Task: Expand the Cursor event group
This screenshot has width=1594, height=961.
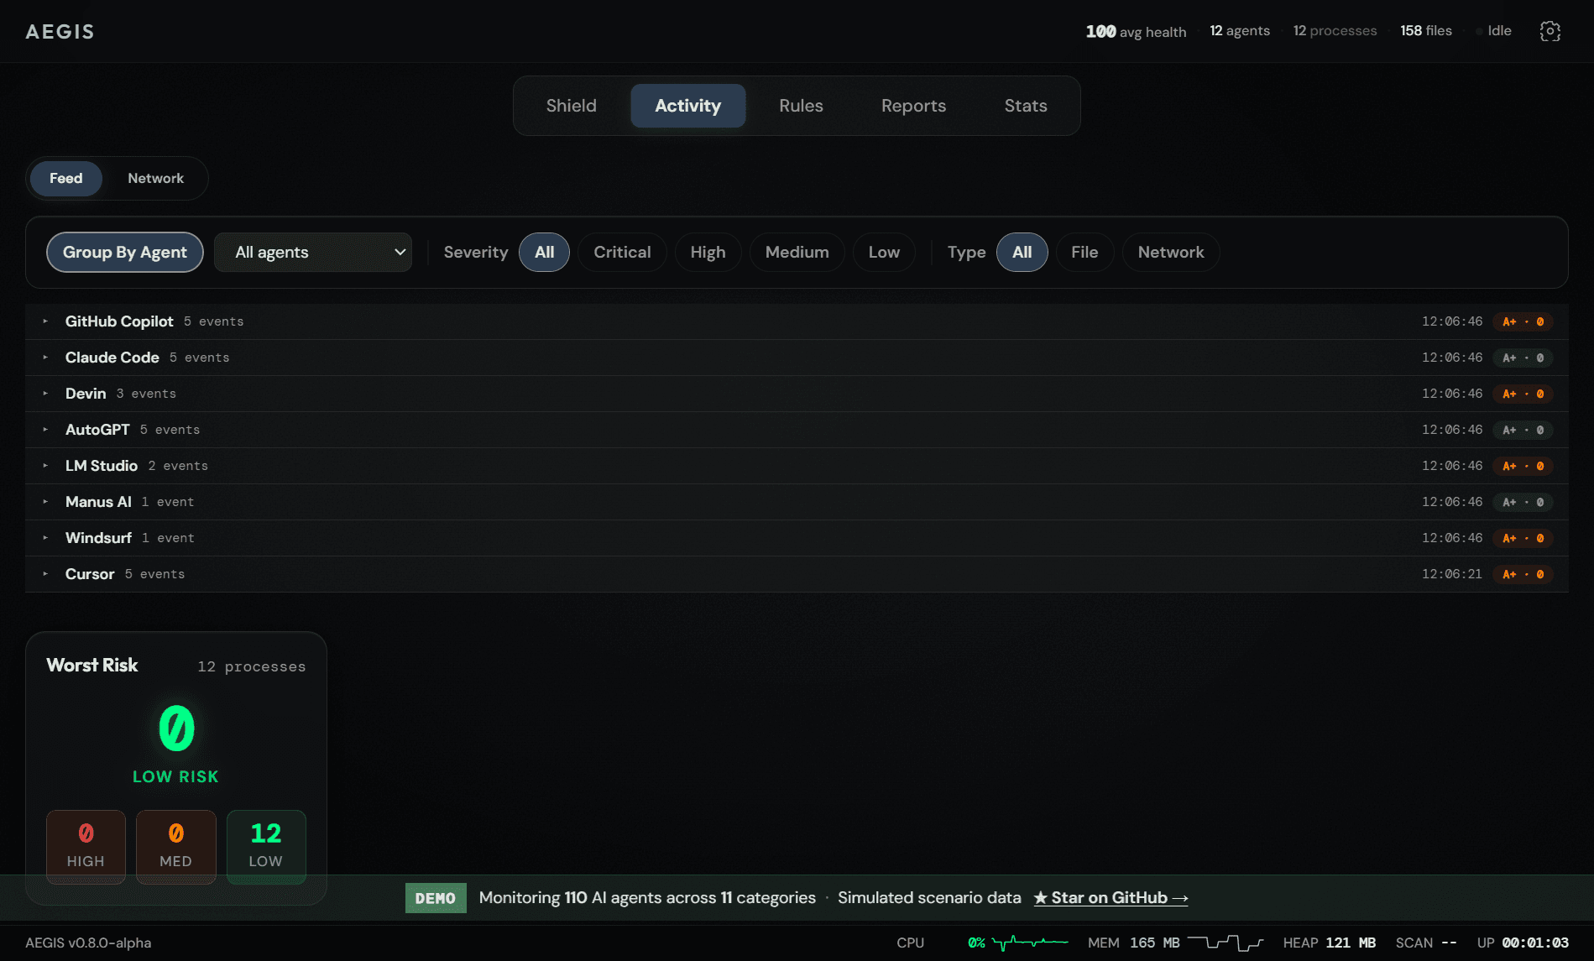Action: [797, 574]
